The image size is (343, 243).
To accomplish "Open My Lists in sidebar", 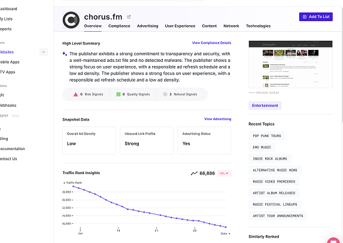I will click(x=6, y=19).
